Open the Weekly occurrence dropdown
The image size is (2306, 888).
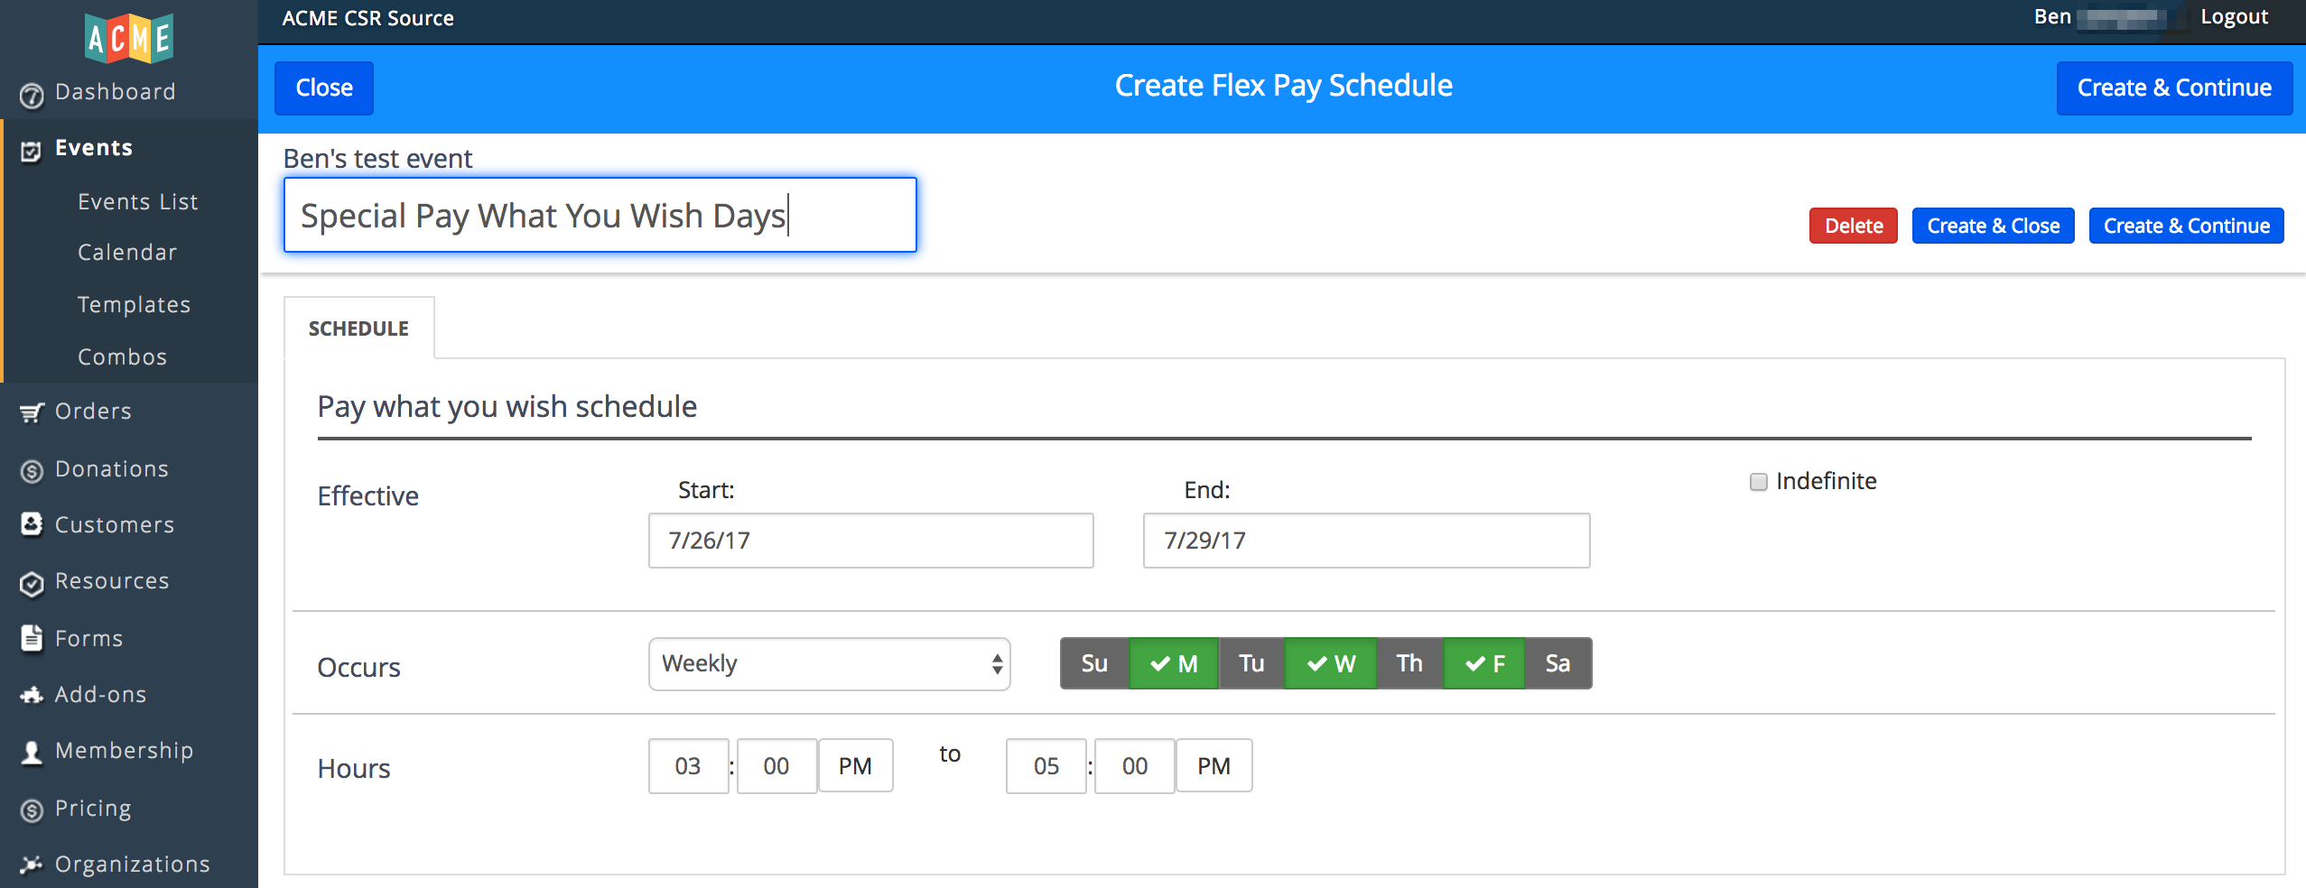[x=828, y=663]
